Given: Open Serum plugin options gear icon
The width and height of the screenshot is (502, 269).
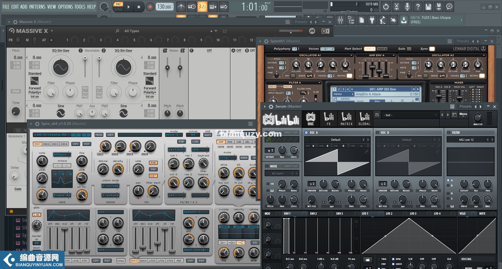Looking at the screenshot, I should tap(271, 107).
